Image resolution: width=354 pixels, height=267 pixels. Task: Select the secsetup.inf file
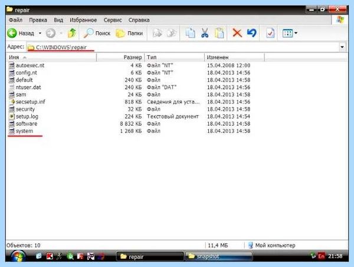pyautogui.click(x=31, y=102)
